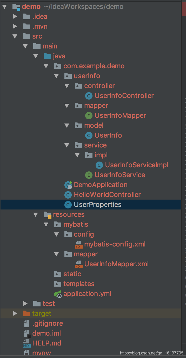The image size is (186, 358).
Task: Select the UserInfo model class name
Action: click(108, 135)
